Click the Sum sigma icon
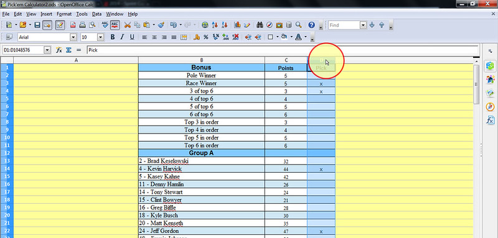498x238 pixels. click(x=68, y=50)
